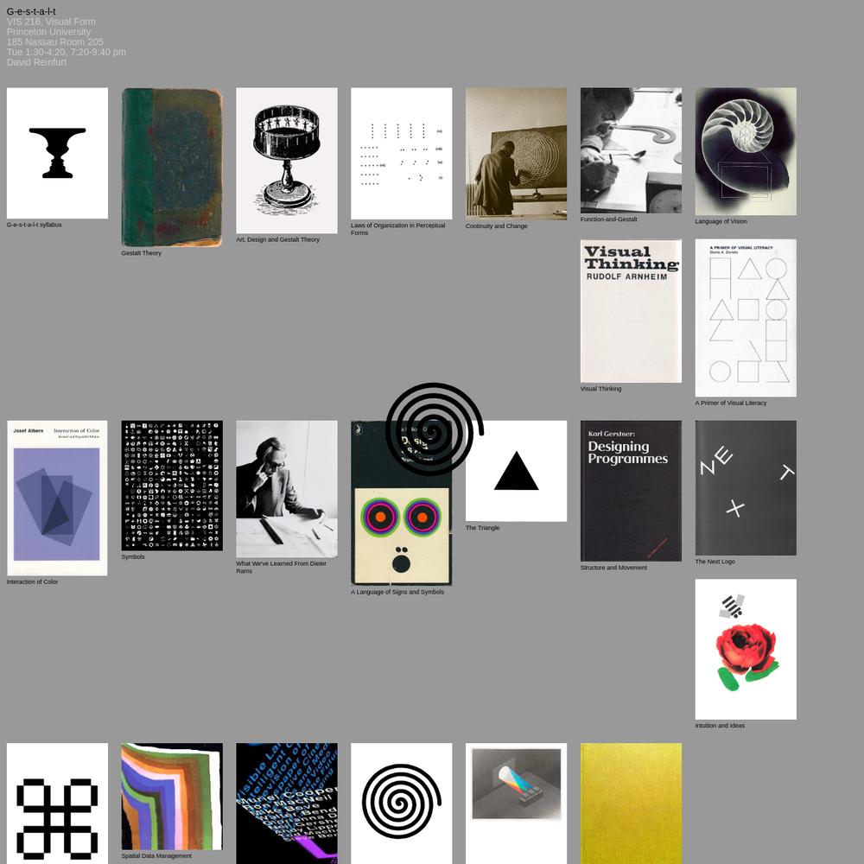864x864 pixels.
Task: Open the Primer of Visual Literacy shapes cover
Action: 746,318
